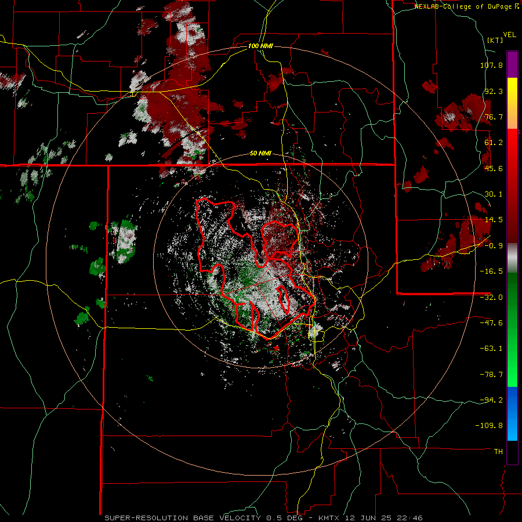Click the TH threshold label
Image resolution: width=522 pixels, height=522 pixels.
[498, 452]
